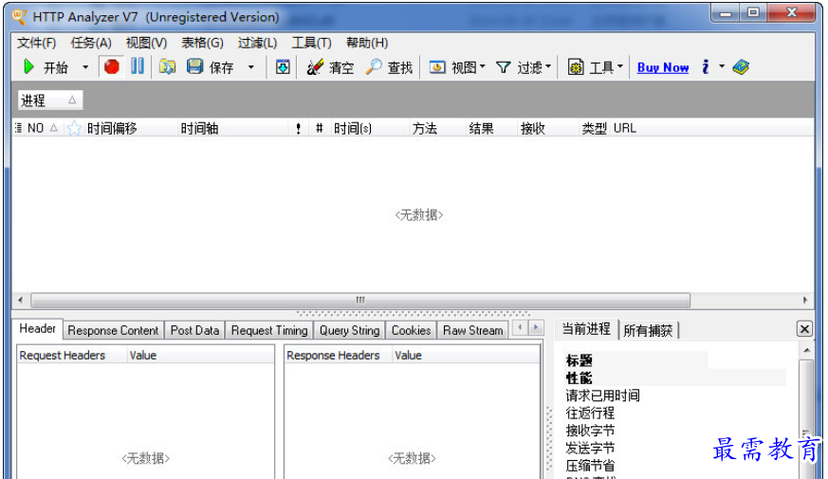Image resolution: width=828 pixels, height=479 pixels.
Task: Pause capture with the blue pause icon
Action: click(x=138, y=66)
